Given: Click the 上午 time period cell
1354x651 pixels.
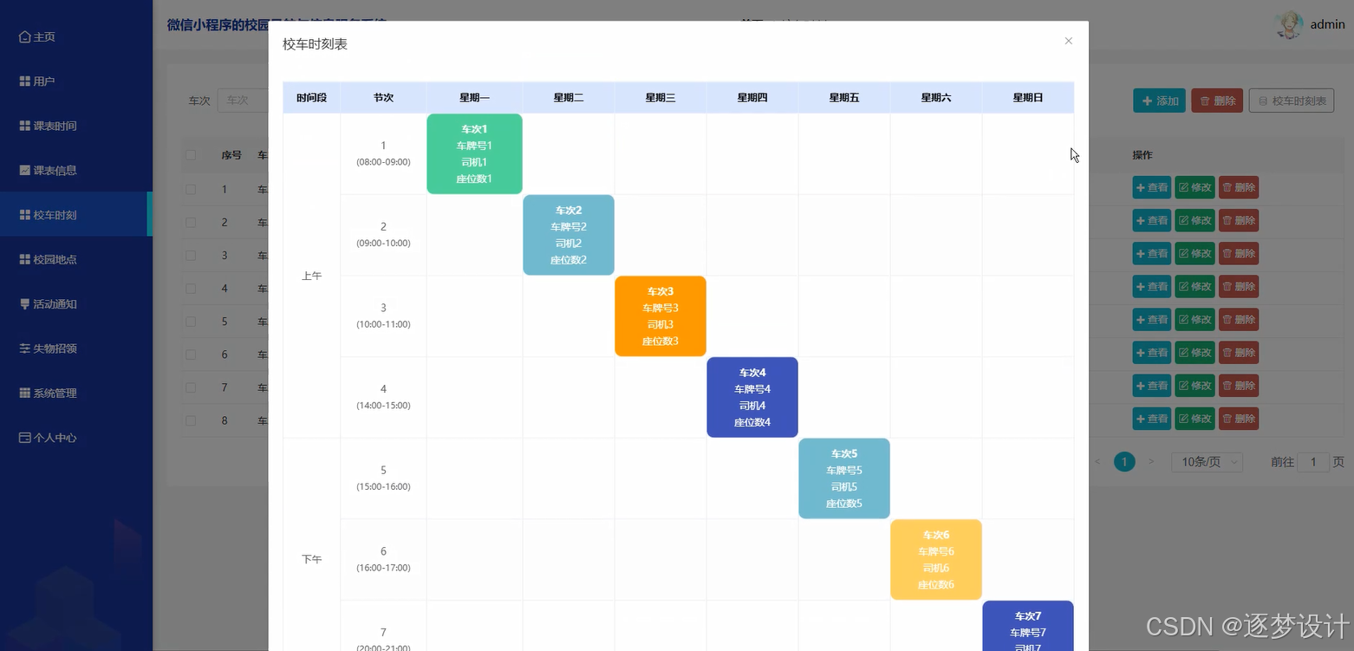Looking at the screenshot, I should pyautogui.click(x=311, y=276).
